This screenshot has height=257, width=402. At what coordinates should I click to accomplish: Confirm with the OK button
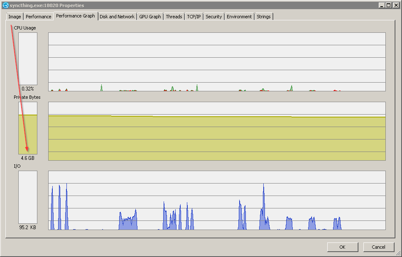pos(342,247)
